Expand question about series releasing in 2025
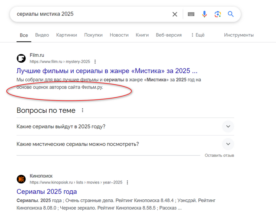The height and width of the screenshot is (221, 276). click(x=228, y=126)
